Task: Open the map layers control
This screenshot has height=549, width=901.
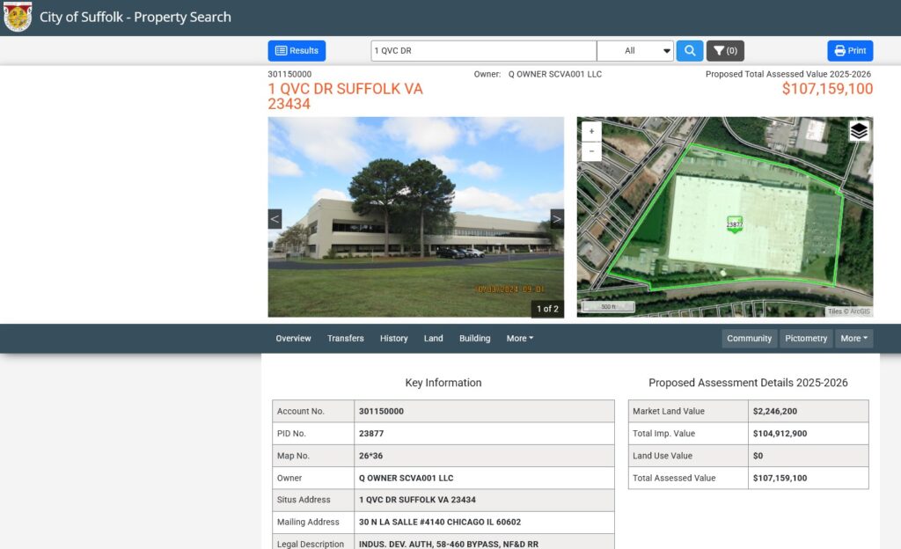Action: (x=859, y=131)
